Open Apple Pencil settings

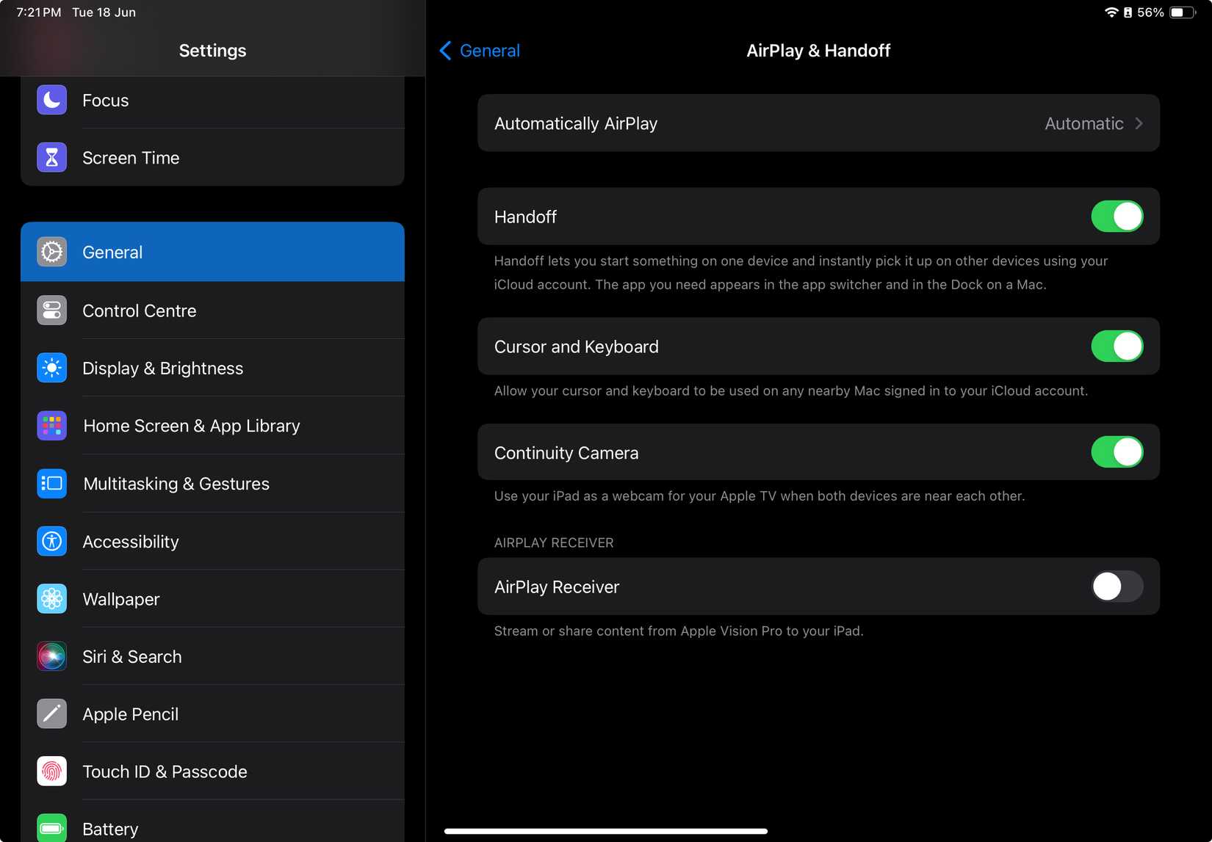pos(130,714)
